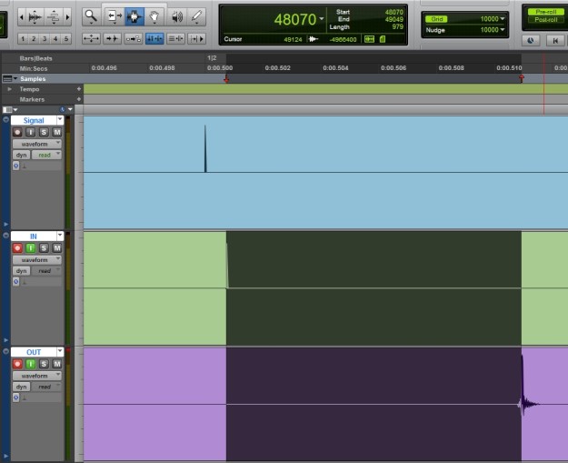Viewport: 568px width, 463px height.
Task: Choose the Grabber hand tool
Action: pyautogui.click(x=155, y=16)
